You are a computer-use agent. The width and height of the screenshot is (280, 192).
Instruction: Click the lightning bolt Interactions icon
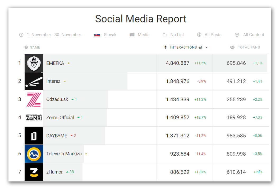click(x=166, y=47)
